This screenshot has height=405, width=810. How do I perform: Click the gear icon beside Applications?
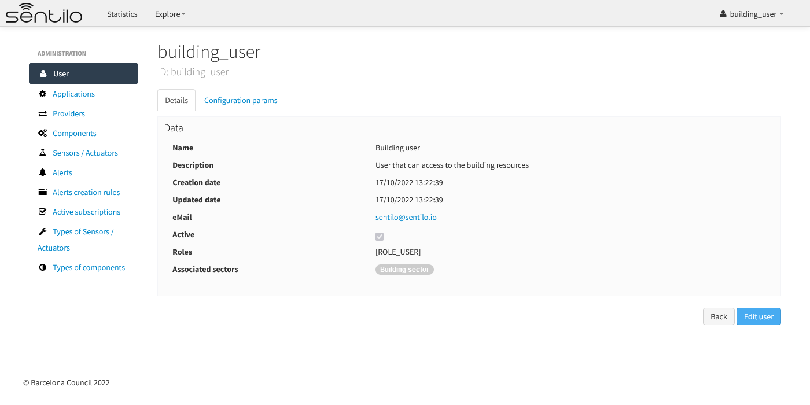(x=42, y=94)
